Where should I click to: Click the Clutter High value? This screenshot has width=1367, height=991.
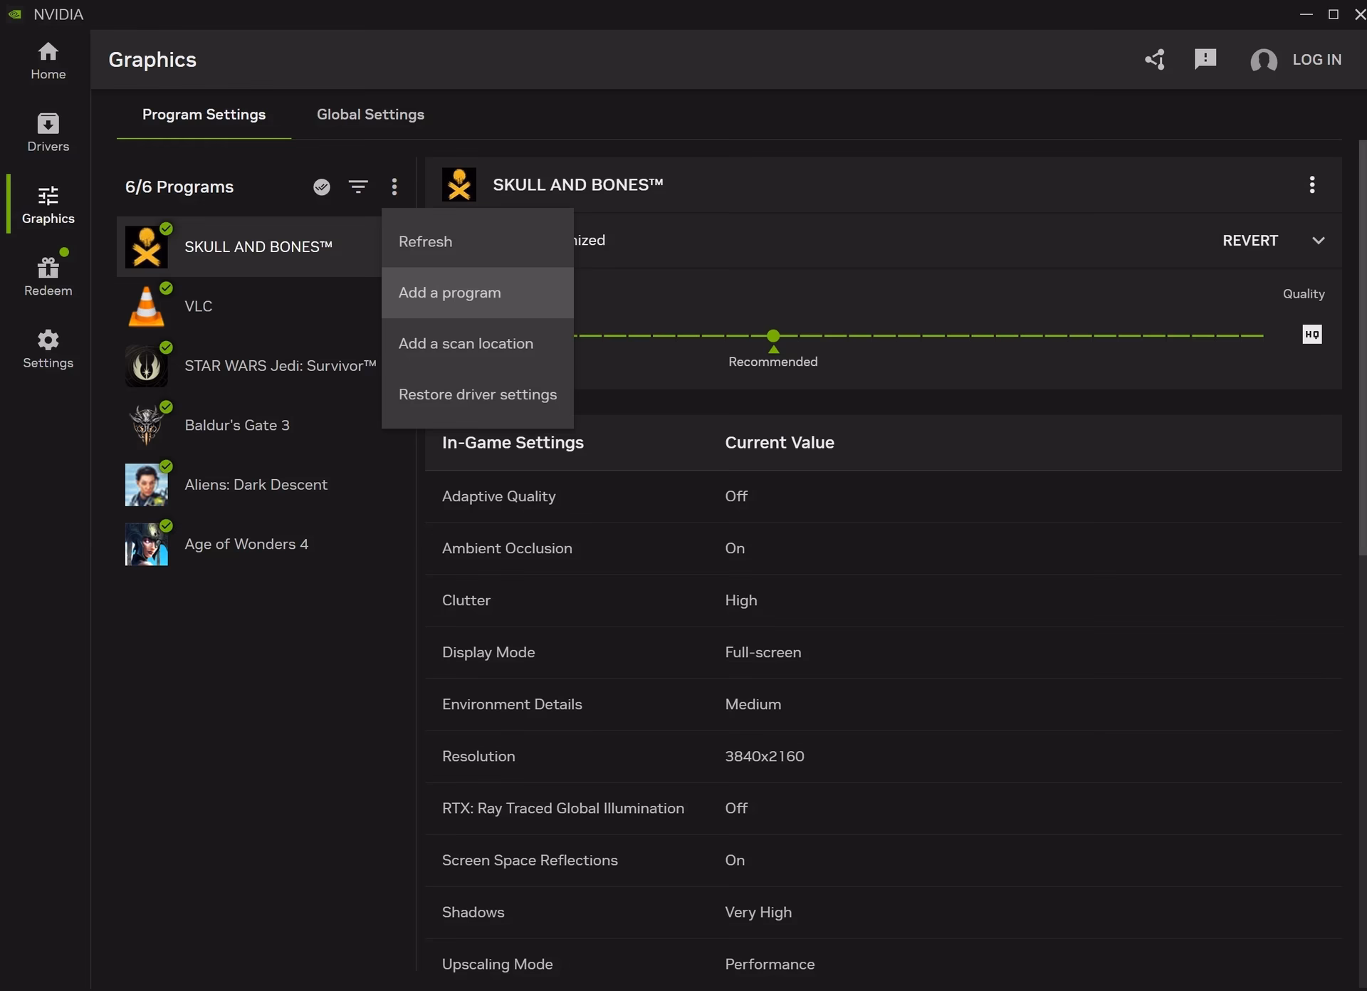point(741,601)
